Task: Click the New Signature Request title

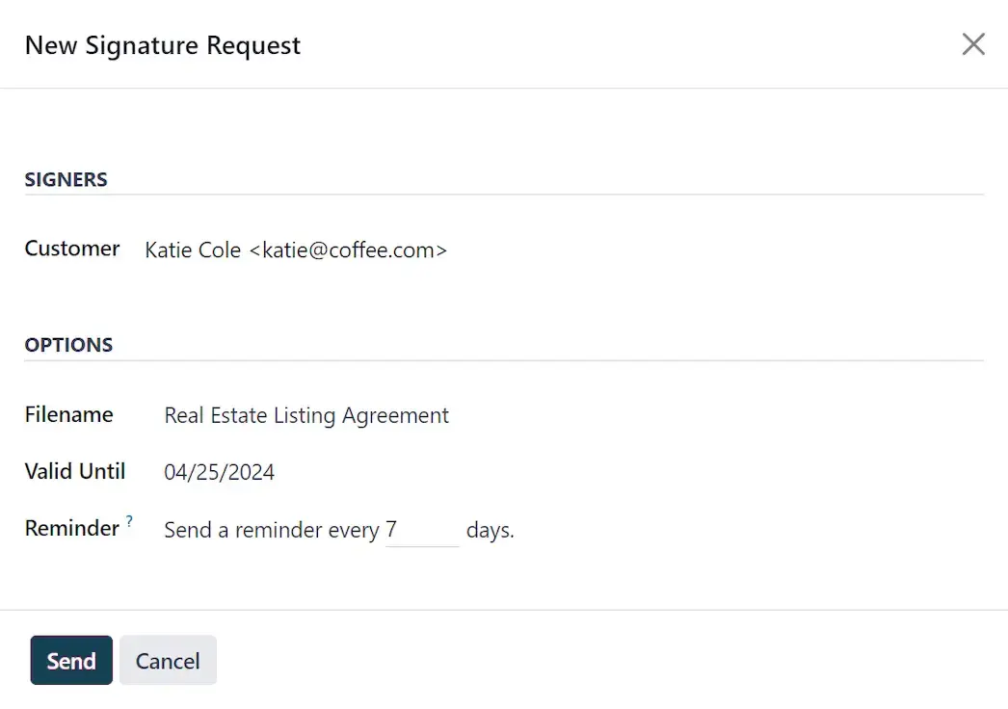Action: point(163,45)
